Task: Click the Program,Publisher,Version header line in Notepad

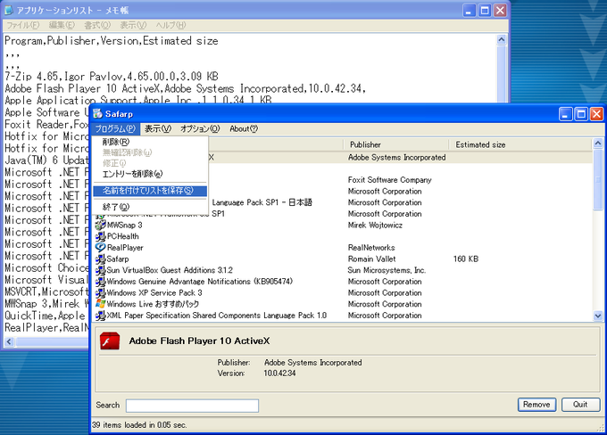Action: [112, 41]
